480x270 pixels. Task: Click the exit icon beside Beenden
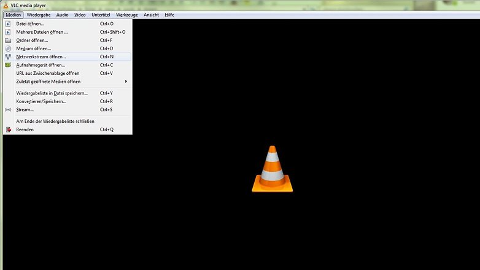coord(9,129)
